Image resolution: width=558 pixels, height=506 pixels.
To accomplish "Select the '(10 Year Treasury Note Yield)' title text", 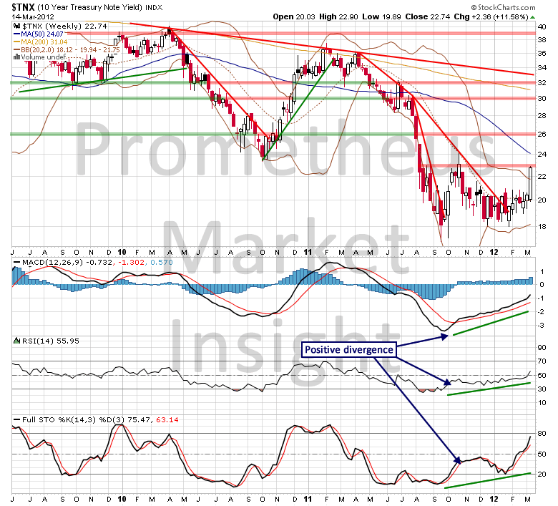I will click(90, 7).
